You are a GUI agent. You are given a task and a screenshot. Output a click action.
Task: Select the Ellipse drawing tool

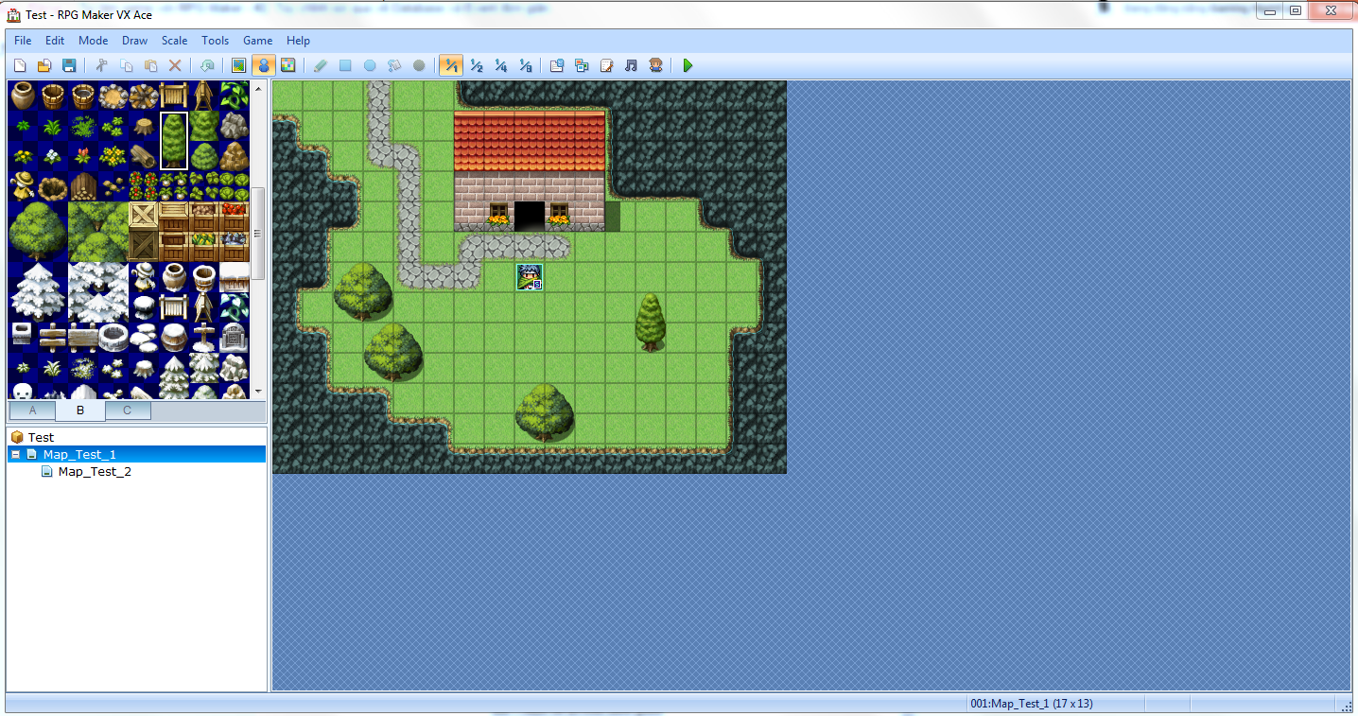pyautogui.click(x=369, y=65)
